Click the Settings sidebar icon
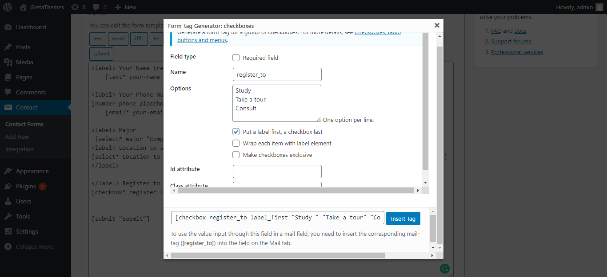The height and width of the screenshot is (277, 607). click(x=8, y=231)
